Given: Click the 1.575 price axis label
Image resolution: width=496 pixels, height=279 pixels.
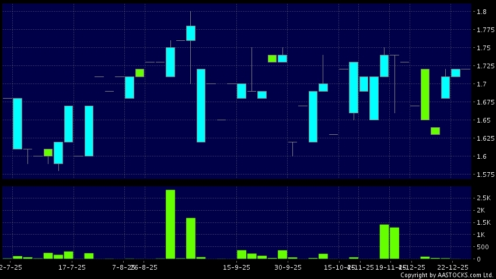Looking at the screenshot, I should (484, 175).
